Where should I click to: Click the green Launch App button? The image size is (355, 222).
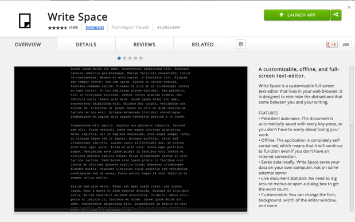[297, 15]
